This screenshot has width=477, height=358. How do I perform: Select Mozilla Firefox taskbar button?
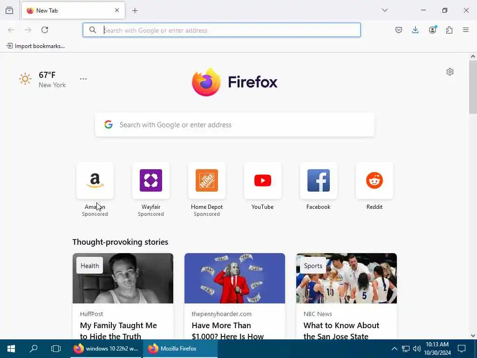180,349
